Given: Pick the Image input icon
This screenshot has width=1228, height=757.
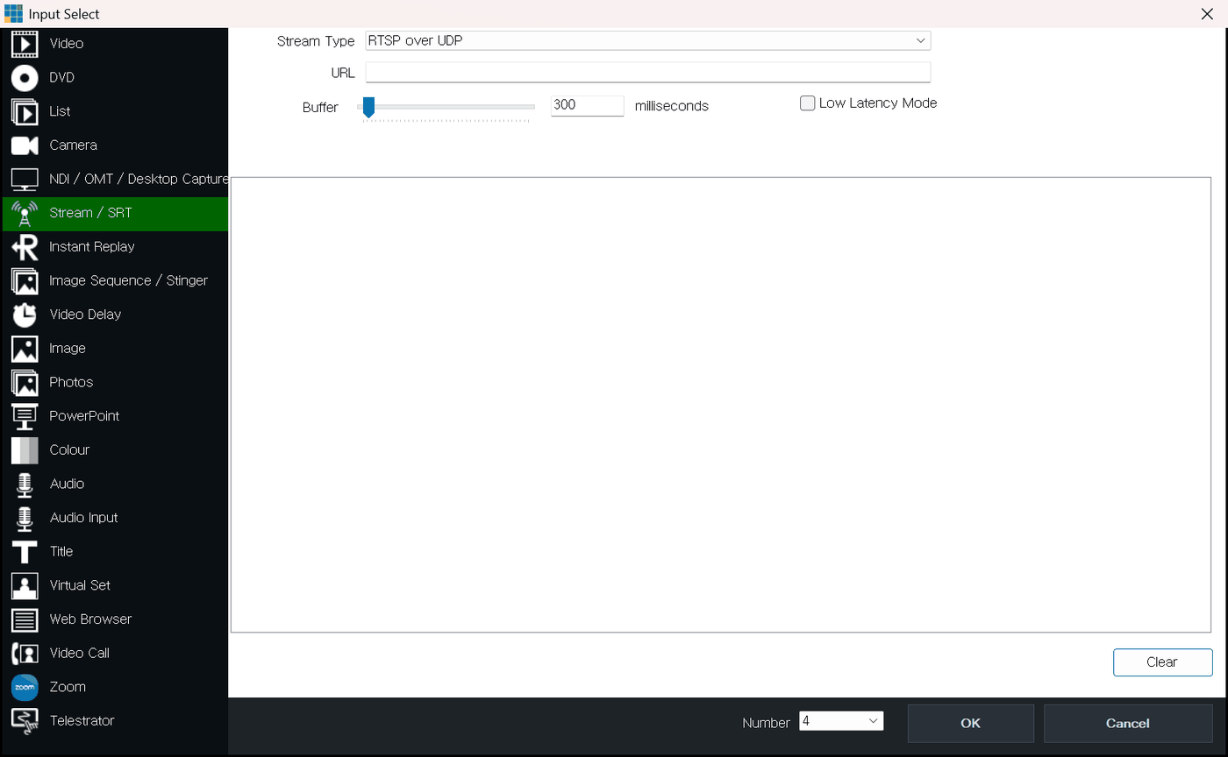Looking at the screenshot, I should coord(25,349).
